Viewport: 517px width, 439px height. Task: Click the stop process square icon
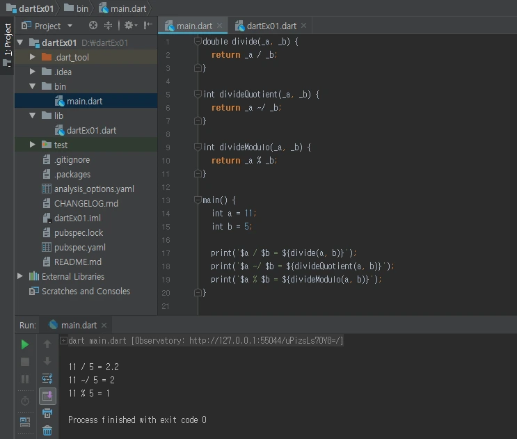pos(25,362)
